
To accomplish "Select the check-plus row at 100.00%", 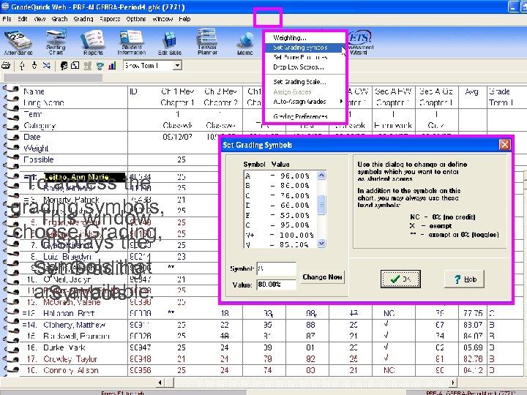I will coord(280,235).
